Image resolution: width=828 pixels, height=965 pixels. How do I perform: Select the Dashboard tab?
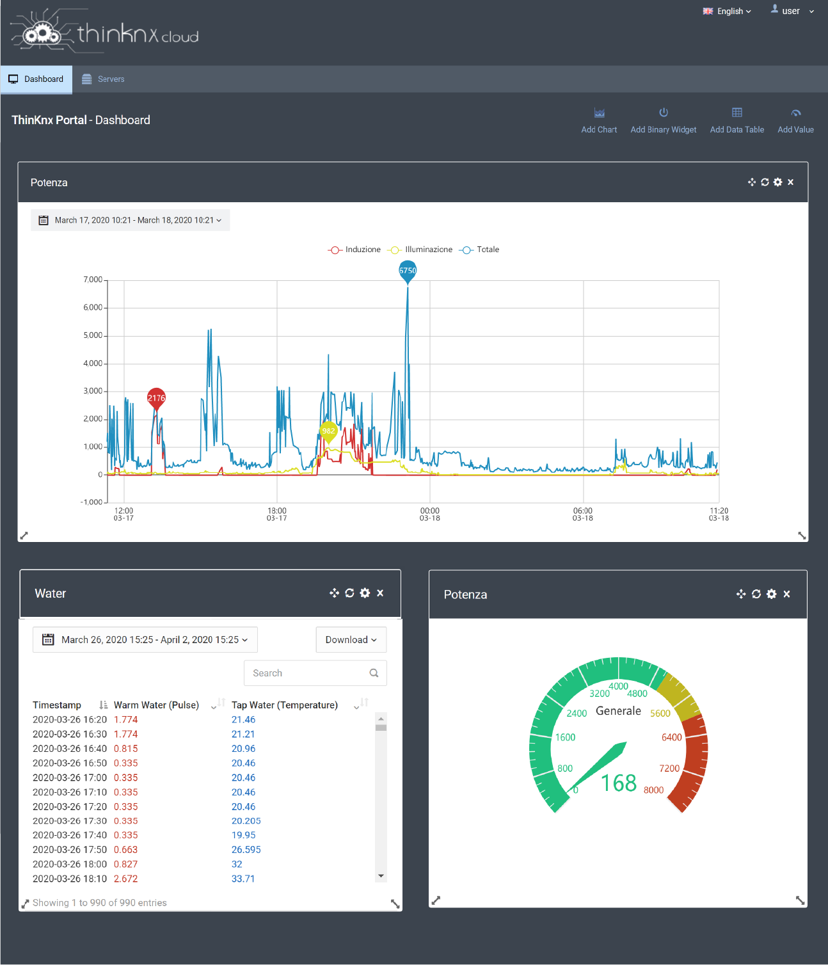coord(36,79)
